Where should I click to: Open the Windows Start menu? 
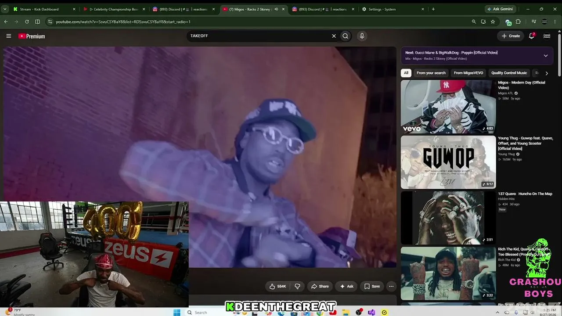(177, 312)
